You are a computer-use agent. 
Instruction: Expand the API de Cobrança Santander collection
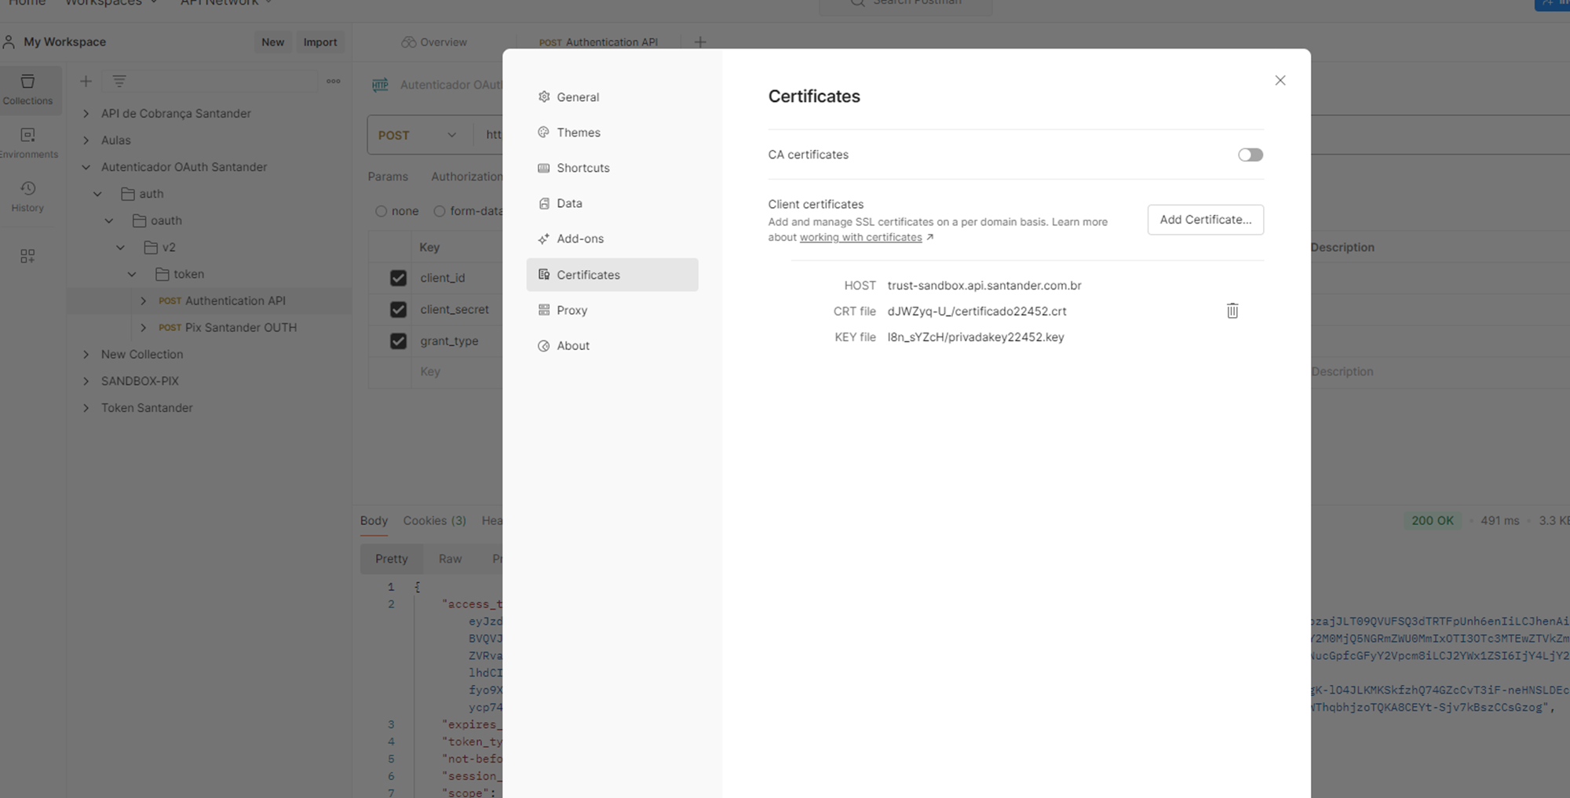pyautogui.click(x=86, y=114)
